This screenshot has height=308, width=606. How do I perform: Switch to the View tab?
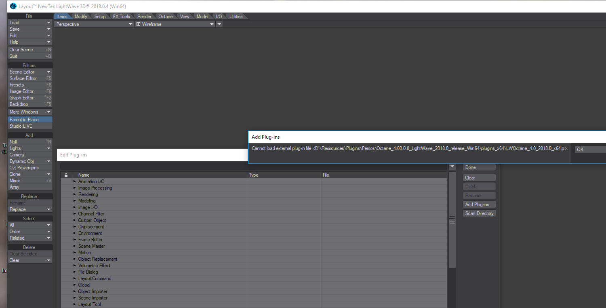click(x=185, y=17)
